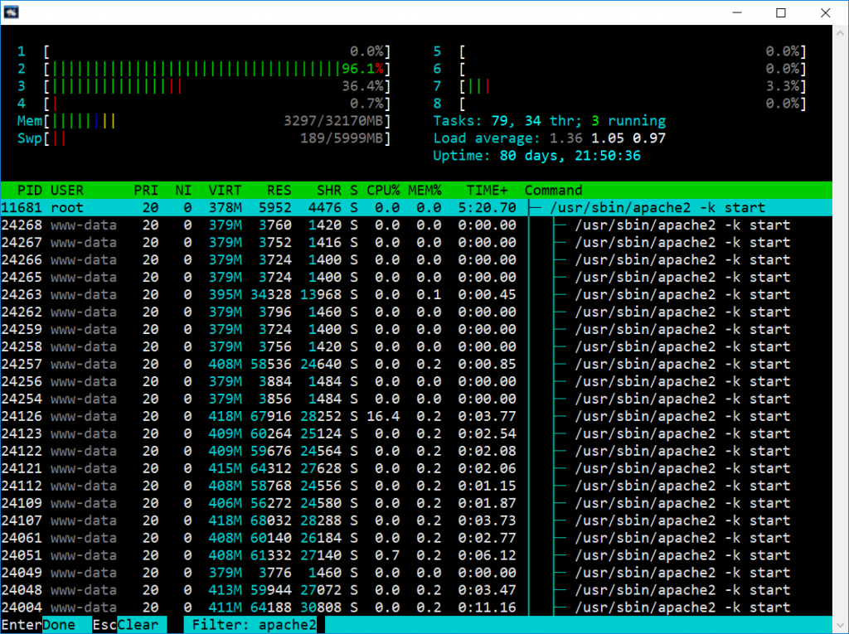Screen dimensions: 849x634
Task: Click the Command column header
Action: click(x=553, y=190)
